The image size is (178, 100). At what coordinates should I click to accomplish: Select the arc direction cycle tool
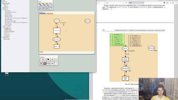[x=49, y=64]
